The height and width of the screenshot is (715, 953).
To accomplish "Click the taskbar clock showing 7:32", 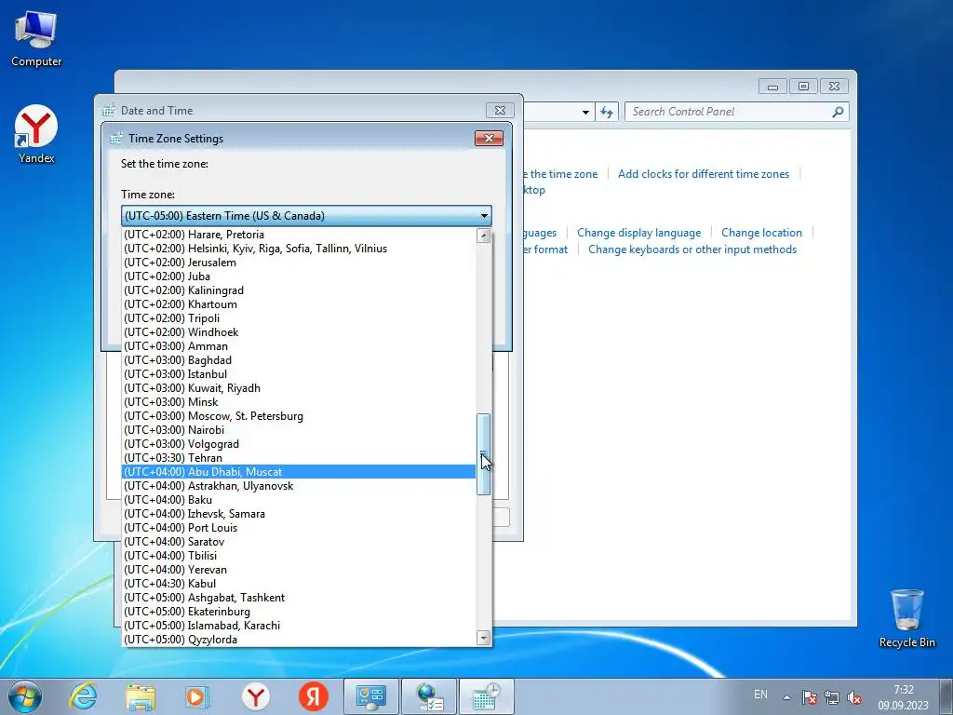I will [903, 697].
